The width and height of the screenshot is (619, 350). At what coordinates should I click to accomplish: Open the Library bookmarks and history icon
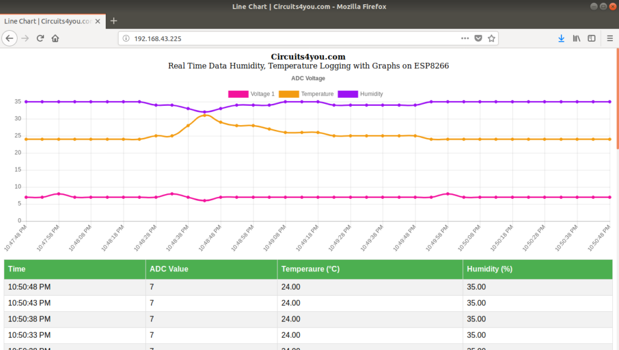point(577,38)
